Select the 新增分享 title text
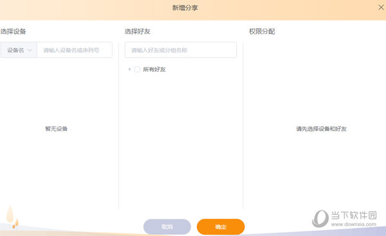 point(185,8)
